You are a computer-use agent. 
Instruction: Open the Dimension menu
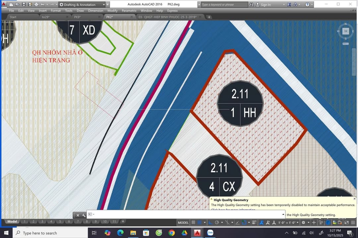pyautogui.click(x=95, y=11)
